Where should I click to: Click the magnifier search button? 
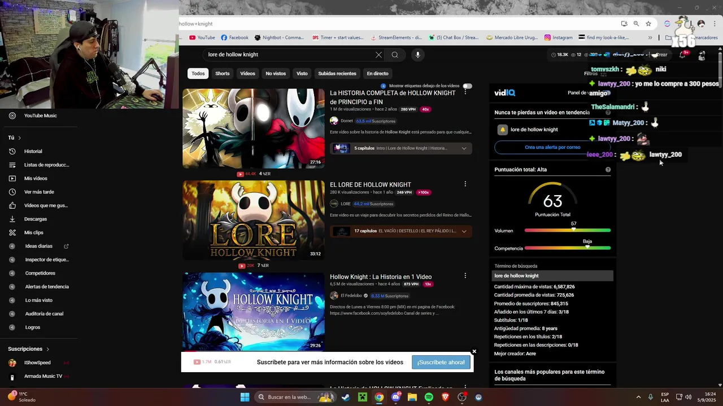click(x=395, y=55)
